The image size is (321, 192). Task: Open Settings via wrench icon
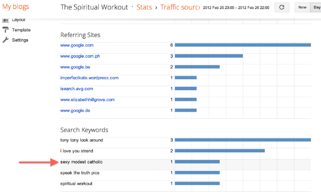coord(6,40)
